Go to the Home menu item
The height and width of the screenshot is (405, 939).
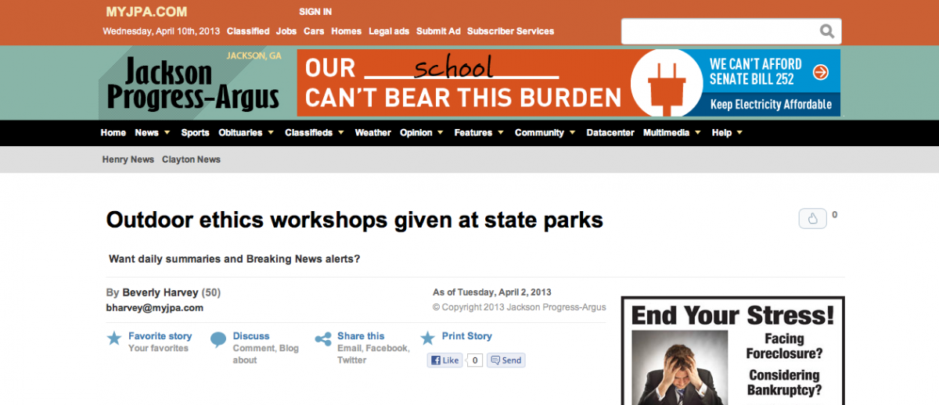point(113,133)
